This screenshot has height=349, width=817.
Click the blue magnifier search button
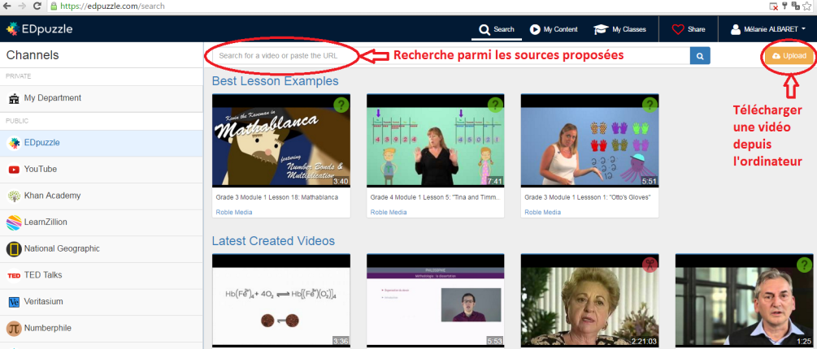pos(700,55)
